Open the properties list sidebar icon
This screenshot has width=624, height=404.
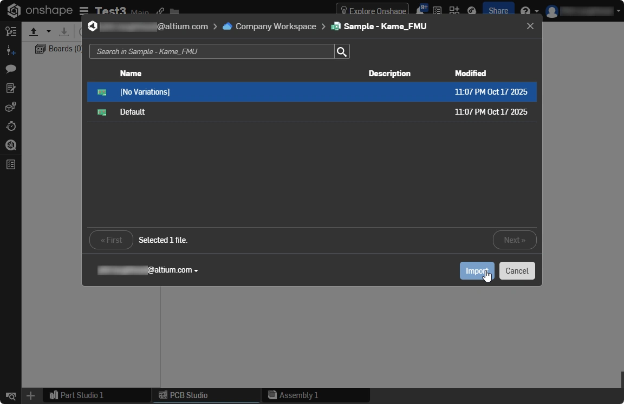(11, 164)
